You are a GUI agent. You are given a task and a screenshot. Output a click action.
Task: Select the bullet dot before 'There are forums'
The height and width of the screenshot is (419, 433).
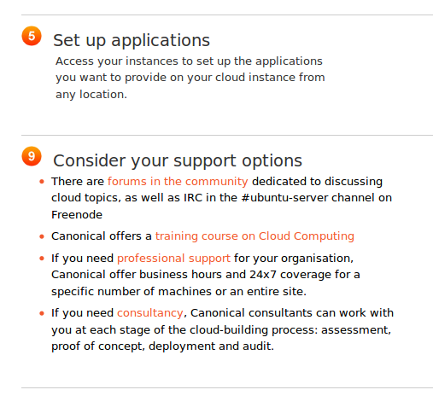[42, 182]
